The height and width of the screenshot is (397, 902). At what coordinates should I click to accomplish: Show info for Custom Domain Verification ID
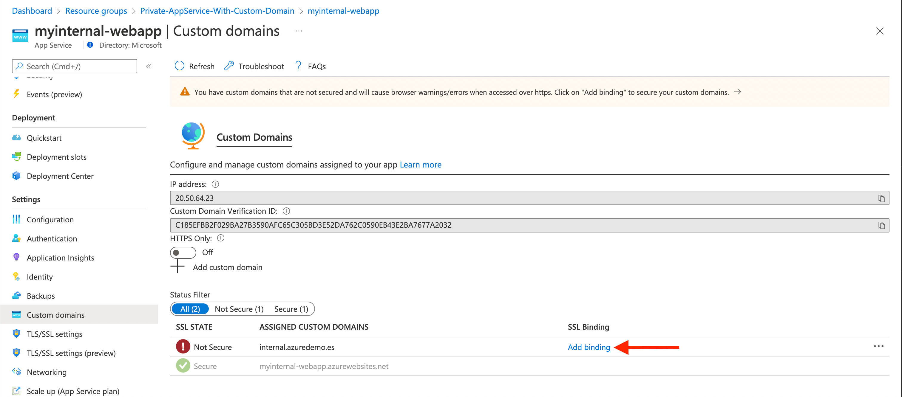click(286, 211)
